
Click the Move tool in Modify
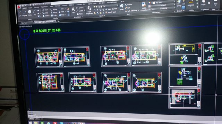(45, 10)
